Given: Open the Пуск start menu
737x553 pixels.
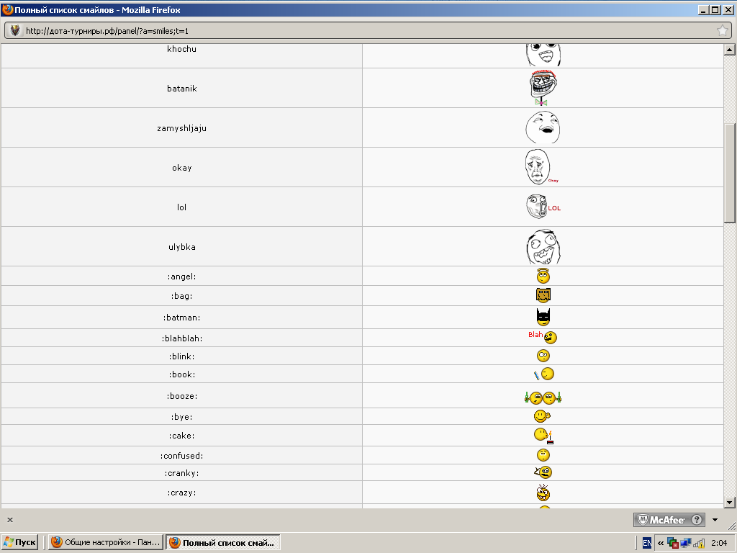Looking at the screenshot, I should click(x=19, y=542).
